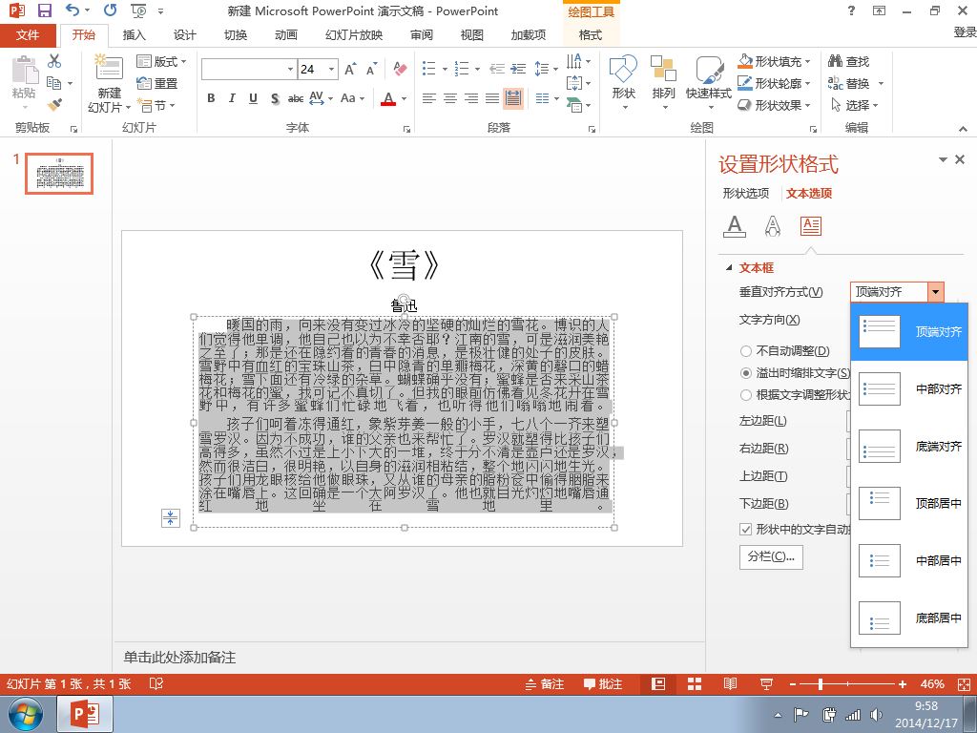Undo the last action
The height and width of the screenshot is (733, 977).
point(73,10)
